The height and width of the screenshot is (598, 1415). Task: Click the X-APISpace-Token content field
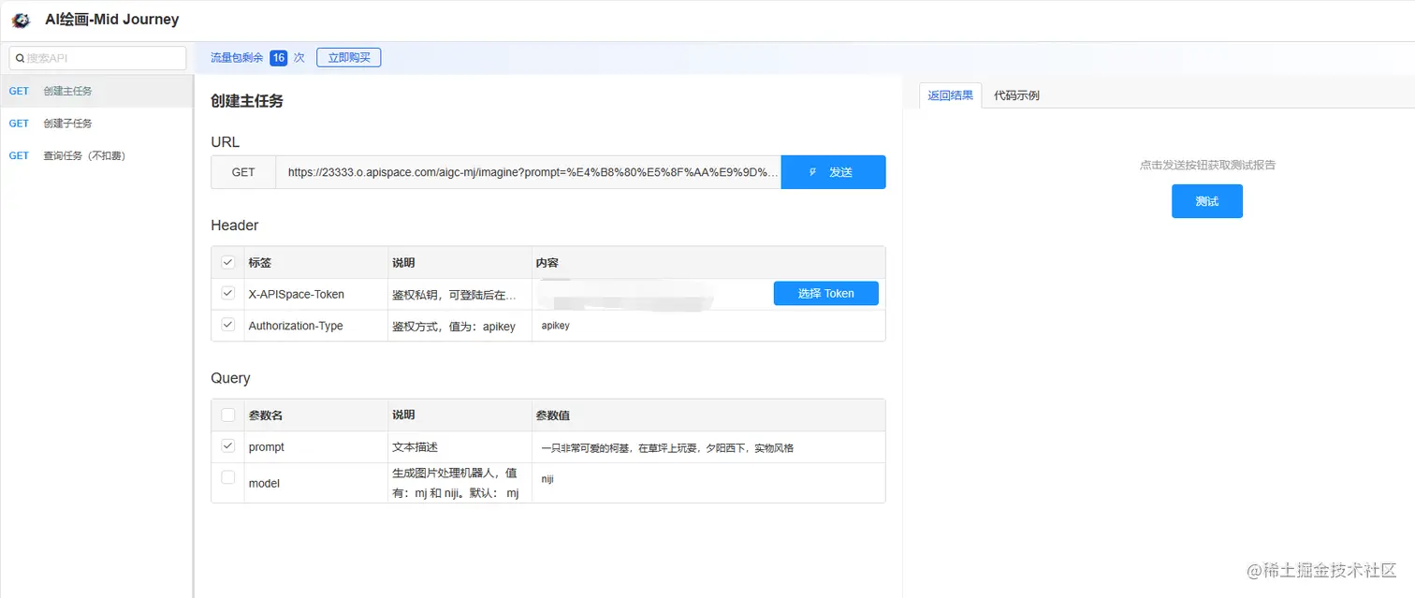pyautogui.click(x=650, y=294)
